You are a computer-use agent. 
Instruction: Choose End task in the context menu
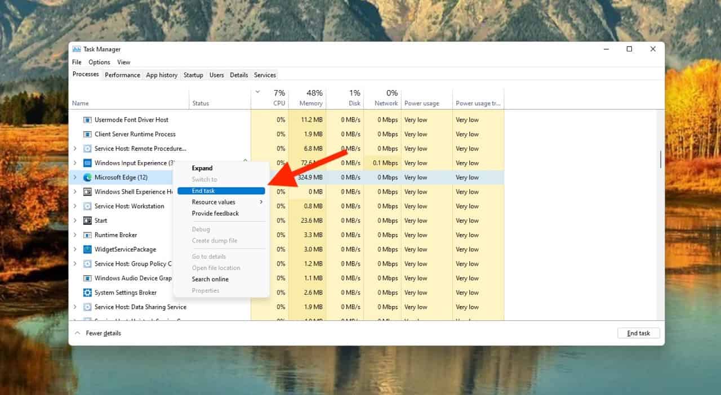[x=221, y=191]
